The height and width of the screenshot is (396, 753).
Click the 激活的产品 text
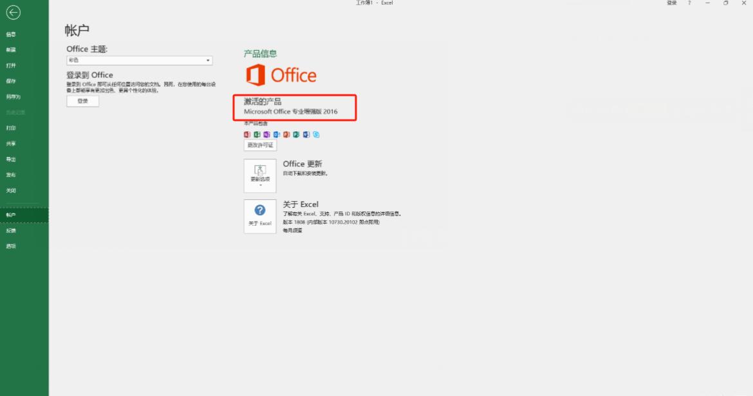[x=262, y=102]
